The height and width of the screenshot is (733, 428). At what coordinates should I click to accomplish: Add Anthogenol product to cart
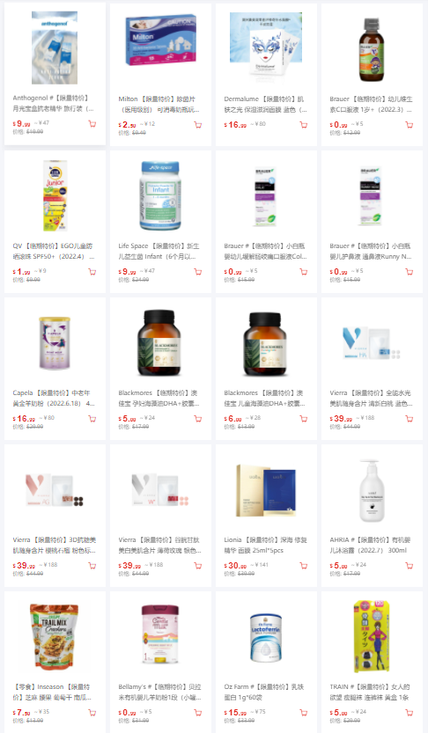coord(92,124)
